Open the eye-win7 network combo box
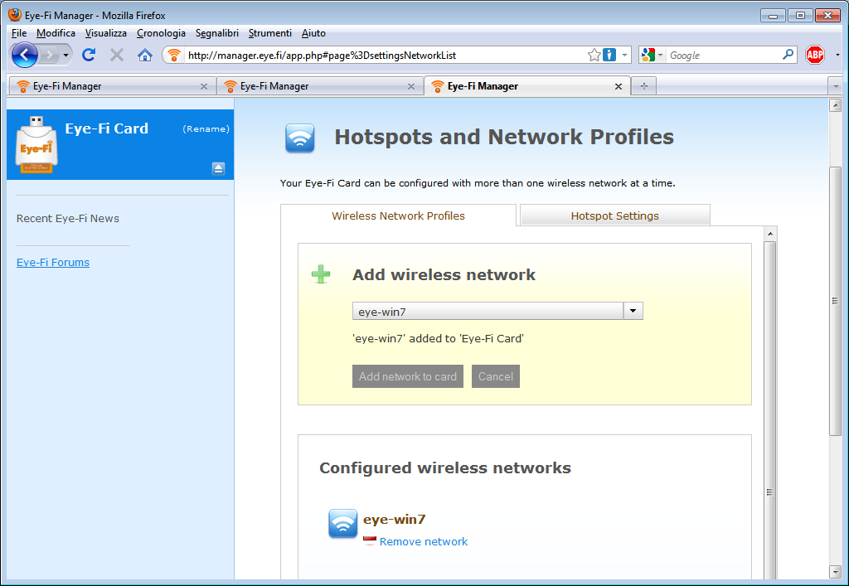 click(497, 311)
